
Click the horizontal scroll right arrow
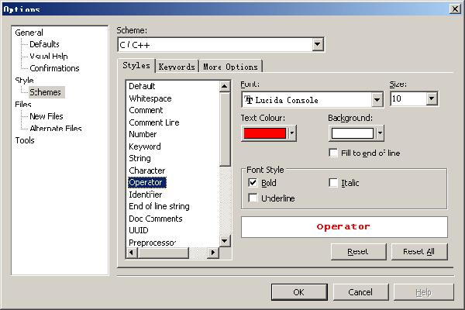tap(212, 253)
